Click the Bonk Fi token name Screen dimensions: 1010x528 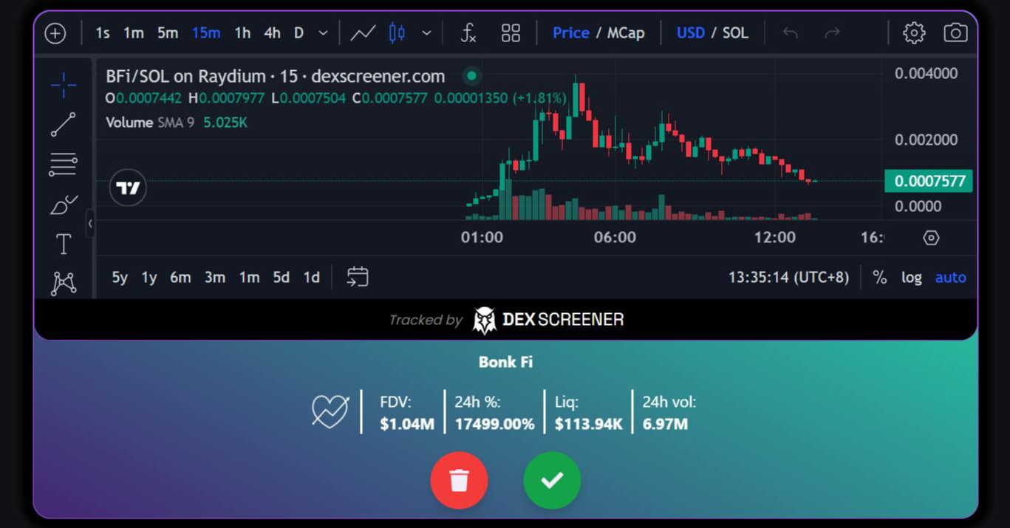click(x=505, y=362)
